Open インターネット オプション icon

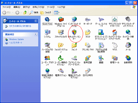point(74,19)
